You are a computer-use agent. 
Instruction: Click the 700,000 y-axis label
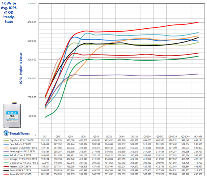32,4
